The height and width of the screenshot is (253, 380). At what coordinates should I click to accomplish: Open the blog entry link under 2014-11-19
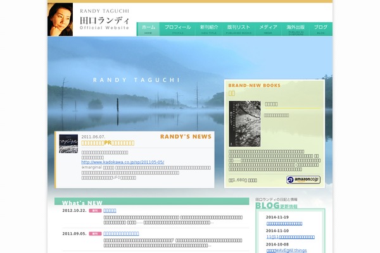coord(284,223)
